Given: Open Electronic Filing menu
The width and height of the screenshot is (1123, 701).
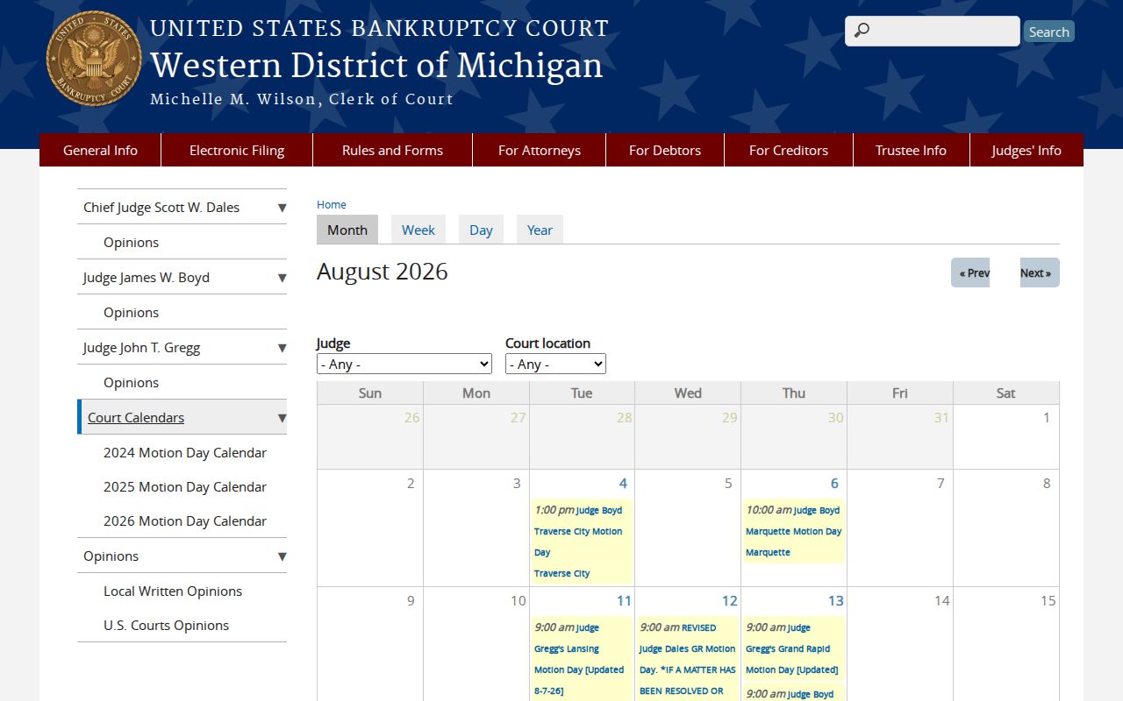Looking at the screenshot, I should click(237, 150).
